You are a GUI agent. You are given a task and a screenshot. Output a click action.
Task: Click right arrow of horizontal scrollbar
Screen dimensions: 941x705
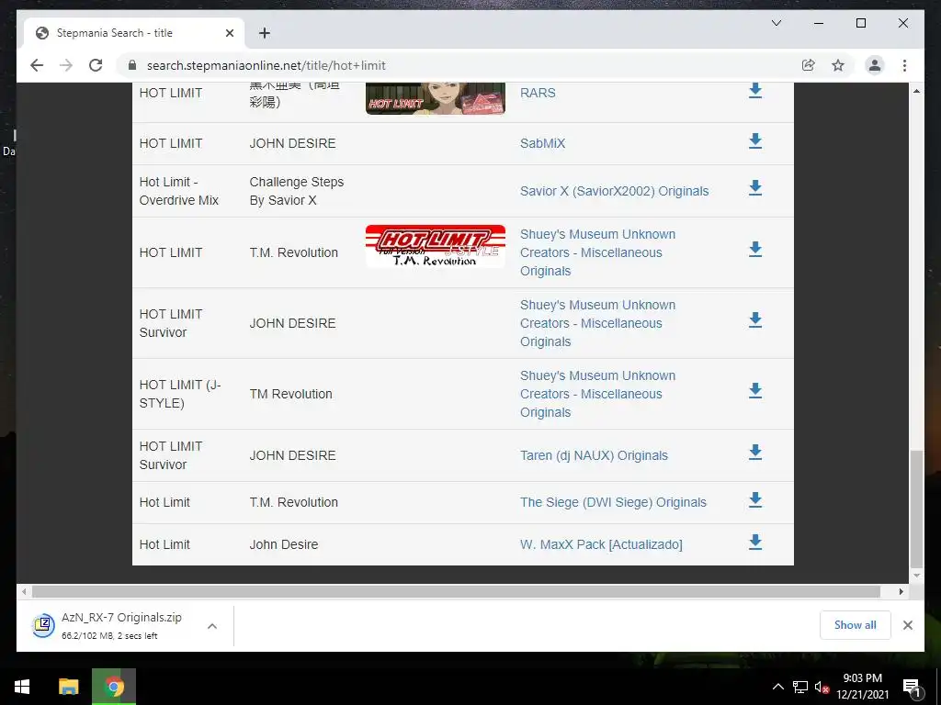click(x=901, y=592)
